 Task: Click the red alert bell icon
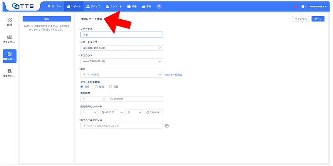pos(296,7)
